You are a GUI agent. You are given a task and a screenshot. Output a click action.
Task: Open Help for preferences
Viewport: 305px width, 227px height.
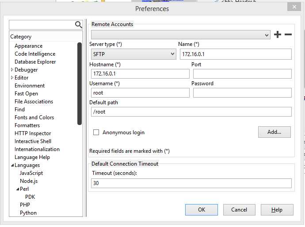[x=277, y=210]
